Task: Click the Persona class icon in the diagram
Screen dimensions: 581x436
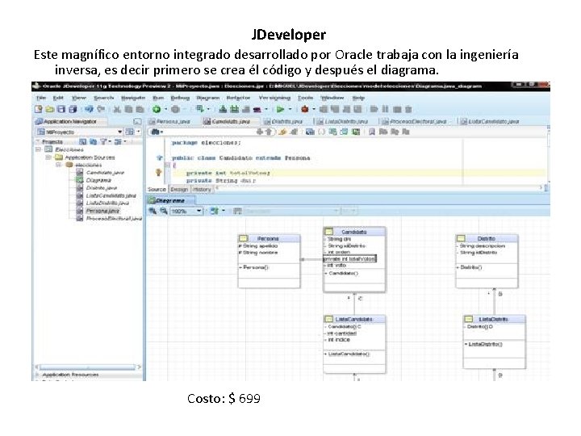Action: pos(243,238)
